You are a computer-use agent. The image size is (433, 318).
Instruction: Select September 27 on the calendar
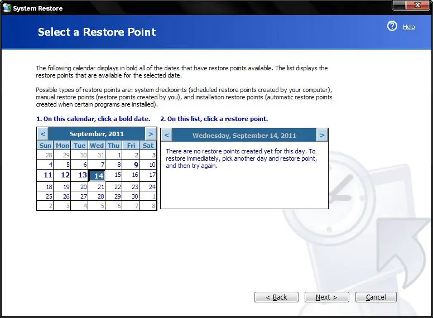click(80, 196)
